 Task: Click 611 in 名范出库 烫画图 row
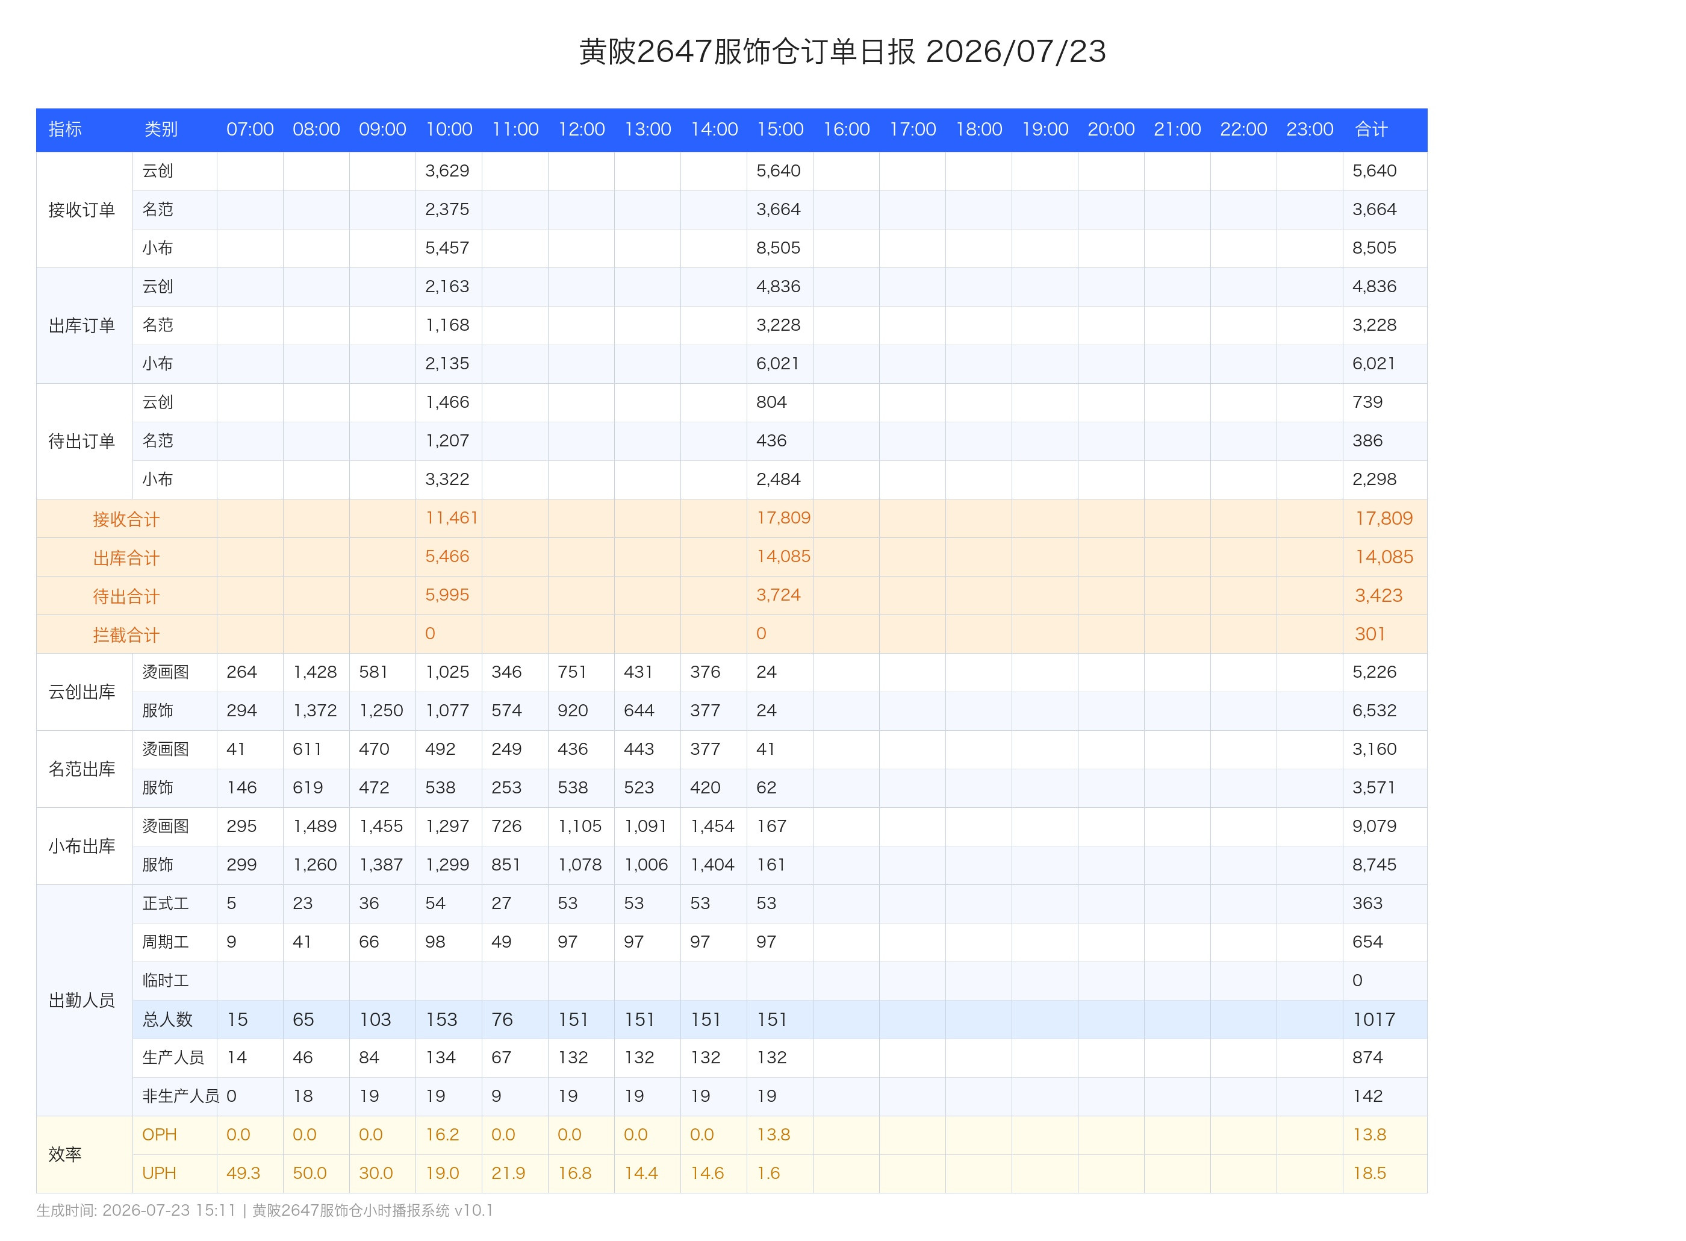click(307, 749)
